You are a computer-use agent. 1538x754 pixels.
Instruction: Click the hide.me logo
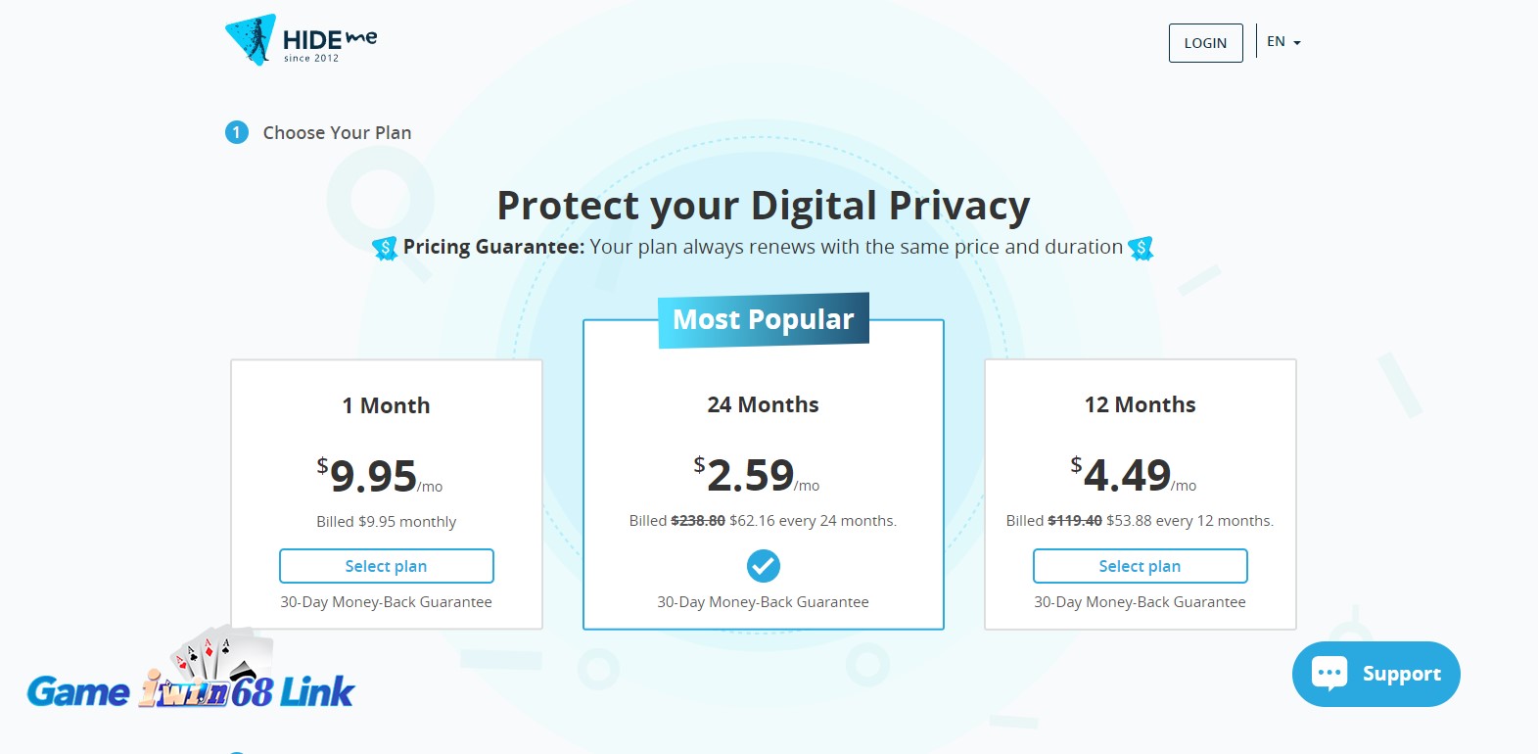point(301,41)
